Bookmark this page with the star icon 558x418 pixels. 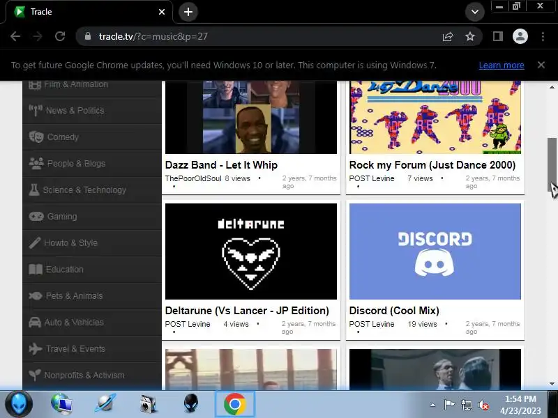coord(469,36)
